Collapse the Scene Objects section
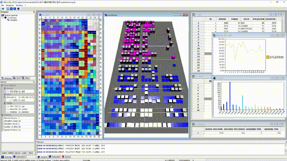287x161 pixels. (x=2, y=85)
